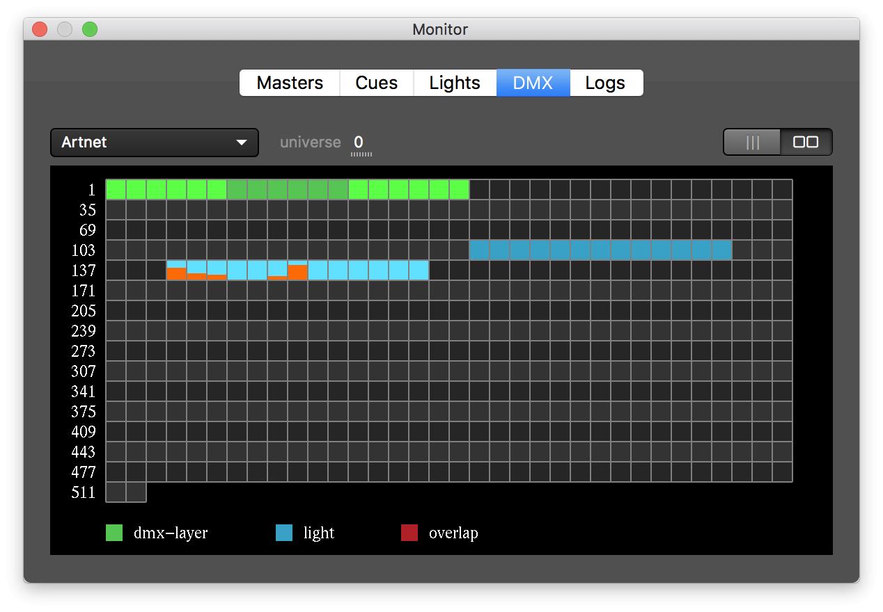Show the Logs tab
883x612 pixels.
click(x=605, y=83)
